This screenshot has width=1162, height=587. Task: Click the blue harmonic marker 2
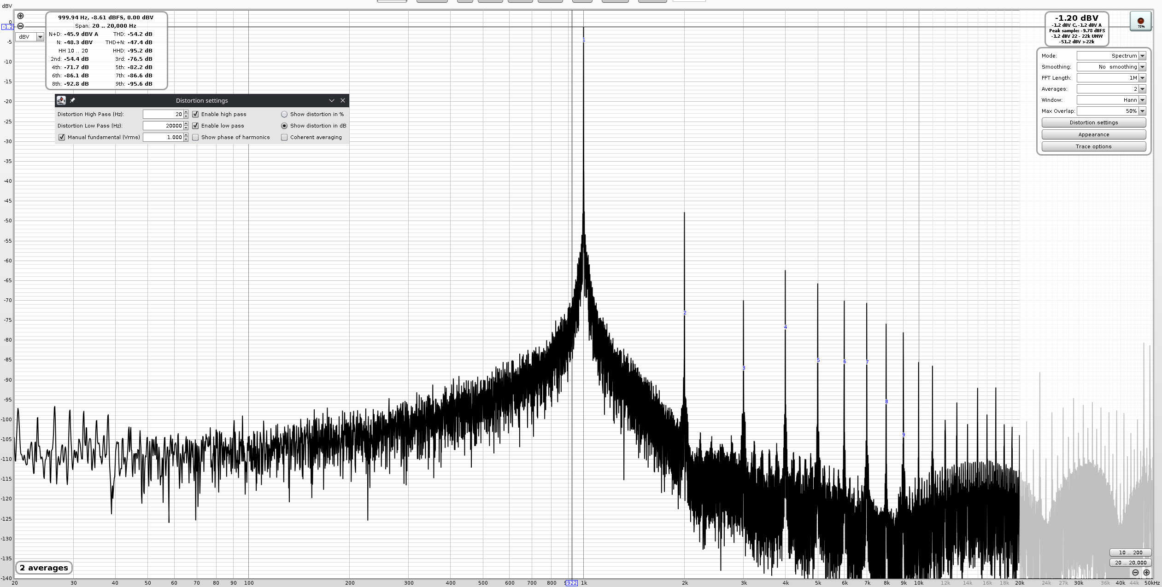coord(685,313)
